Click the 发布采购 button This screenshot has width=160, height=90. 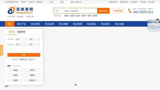coord(118,11)
